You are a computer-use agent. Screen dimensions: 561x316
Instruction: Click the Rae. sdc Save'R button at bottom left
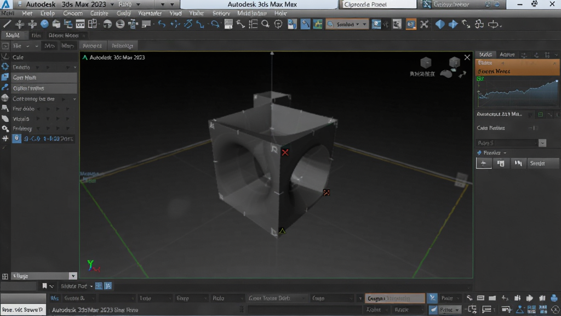(x=23, y=309)
